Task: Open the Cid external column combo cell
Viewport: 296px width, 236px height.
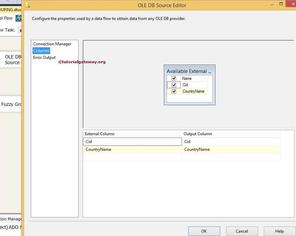Action: coord(132,142)
